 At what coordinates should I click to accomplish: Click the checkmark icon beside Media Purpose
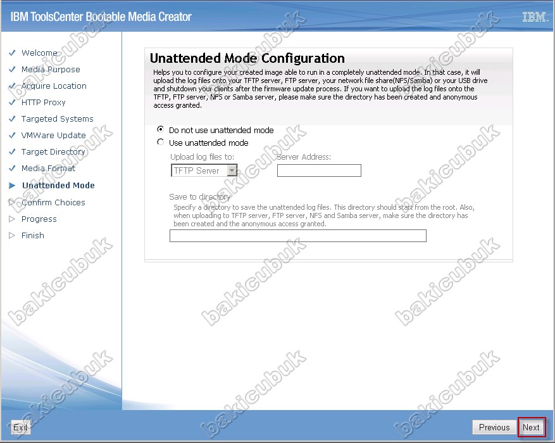coord(12,70)
